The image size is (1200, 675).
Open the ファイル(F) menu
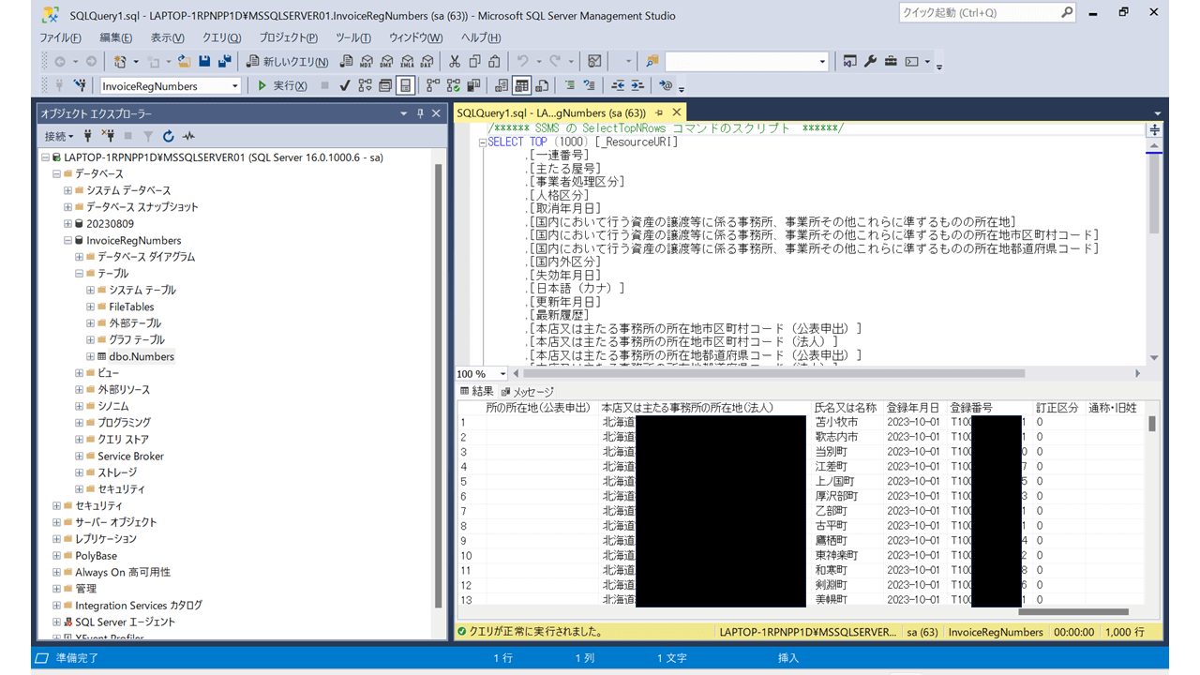coord(60,37)
